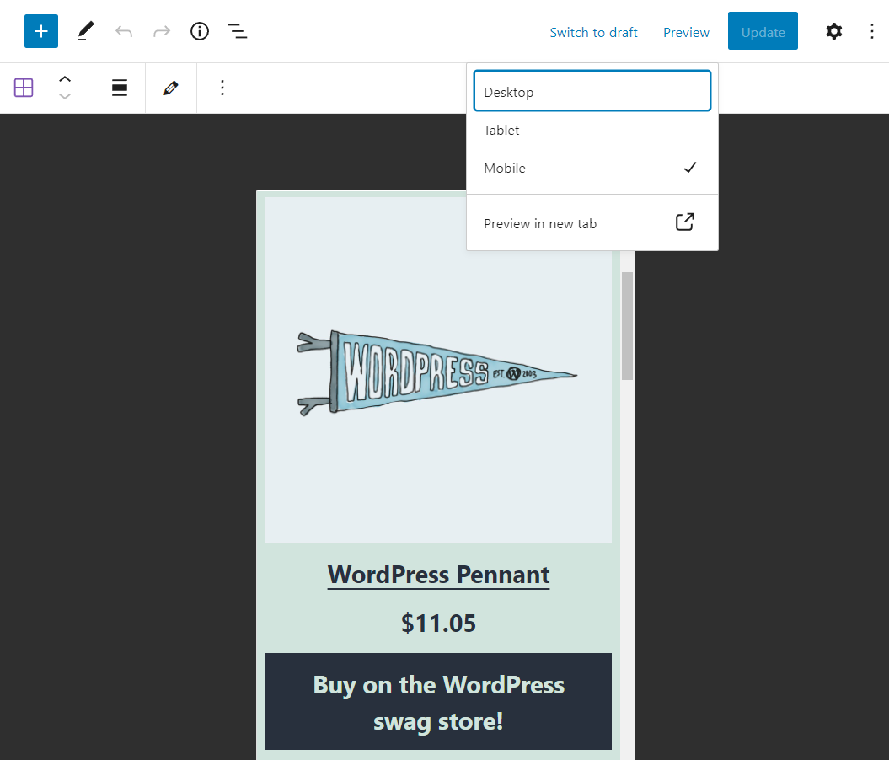Edit the block with pencil icon
Viewport: 889px width, 760px height.
point(171,88)
